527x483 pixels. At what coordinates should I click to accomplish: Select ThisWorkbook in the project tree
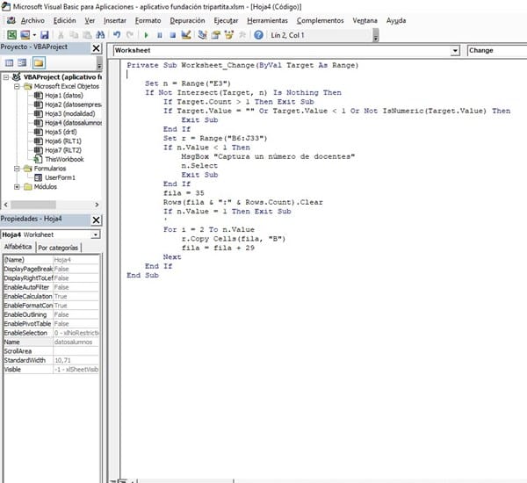64,159
